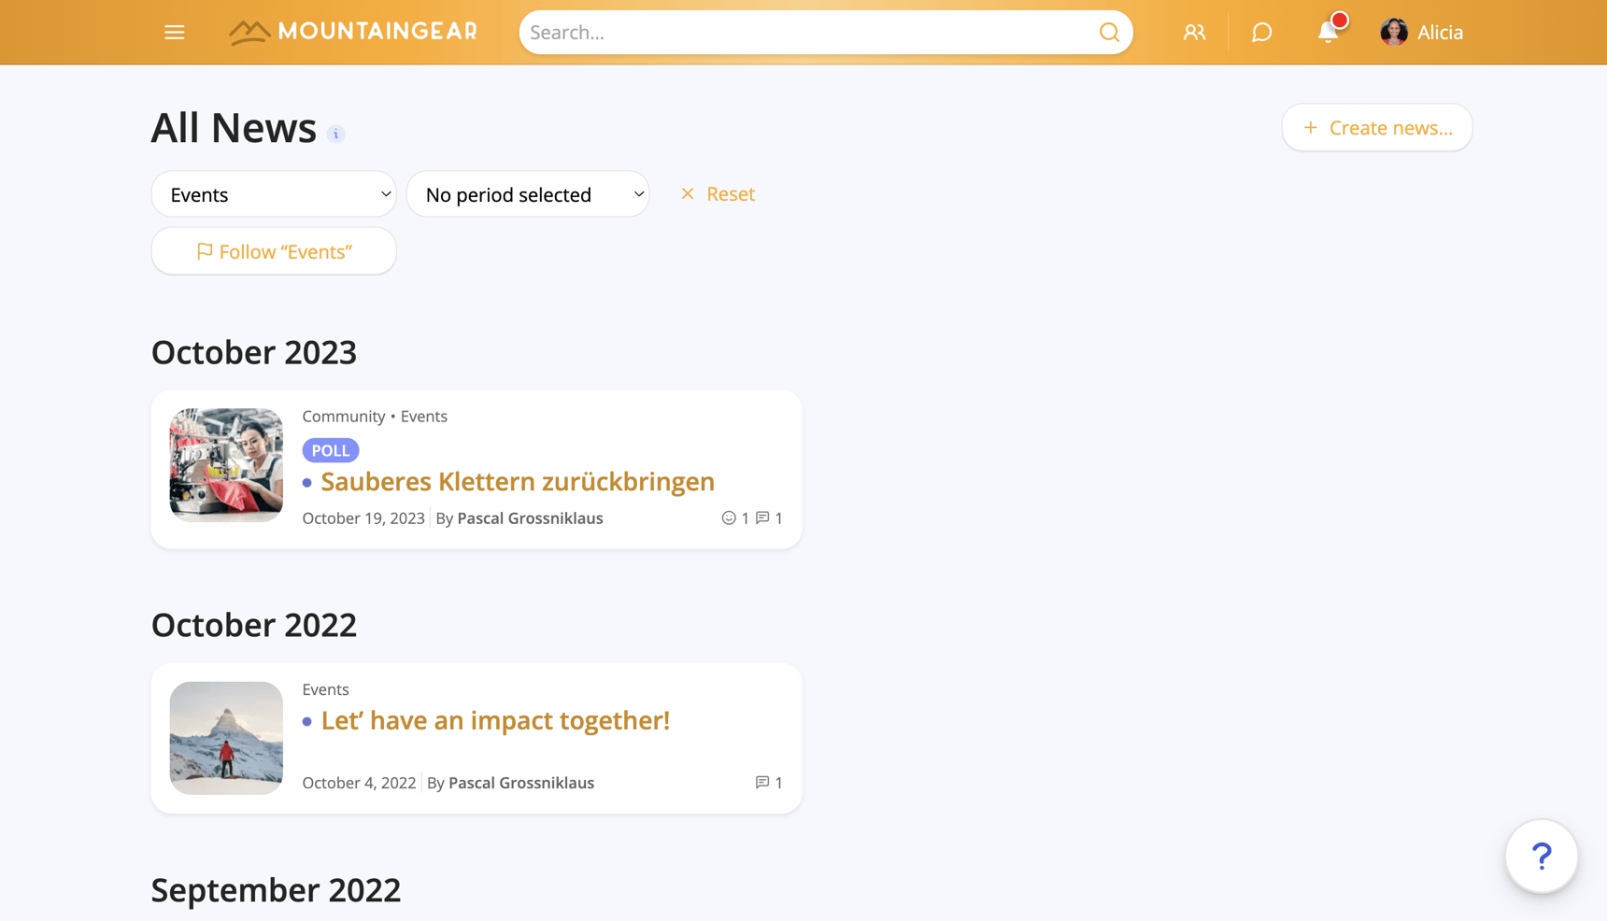Toggle Follow "Events" channel
This screenshot has height=921, width=1607.
(274, 251)
